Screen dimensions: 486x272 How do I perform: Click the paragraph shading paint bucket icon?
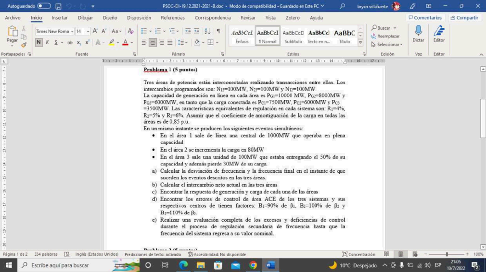197,42
